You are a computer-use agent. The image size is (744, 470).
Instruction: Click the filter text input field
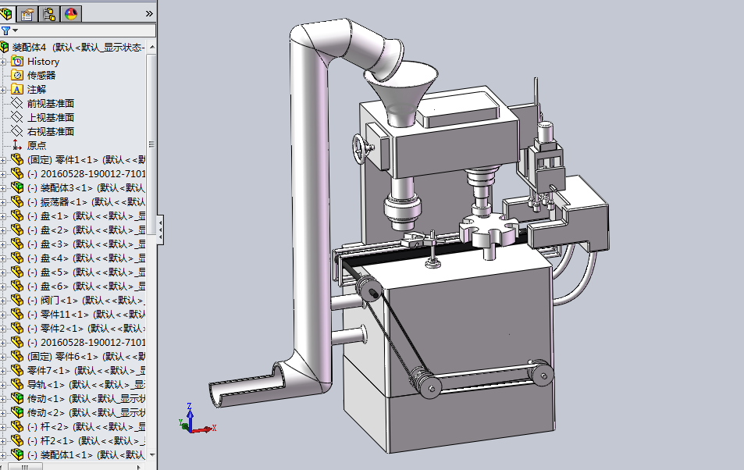86,30
